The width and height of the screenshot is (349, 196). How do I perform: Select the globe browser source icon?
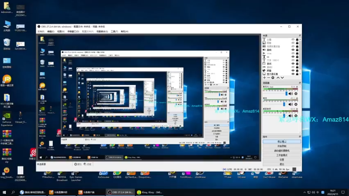pos(264,71)
